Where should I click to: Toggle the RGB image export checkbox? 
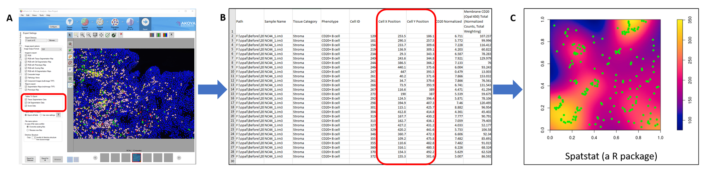26,56
